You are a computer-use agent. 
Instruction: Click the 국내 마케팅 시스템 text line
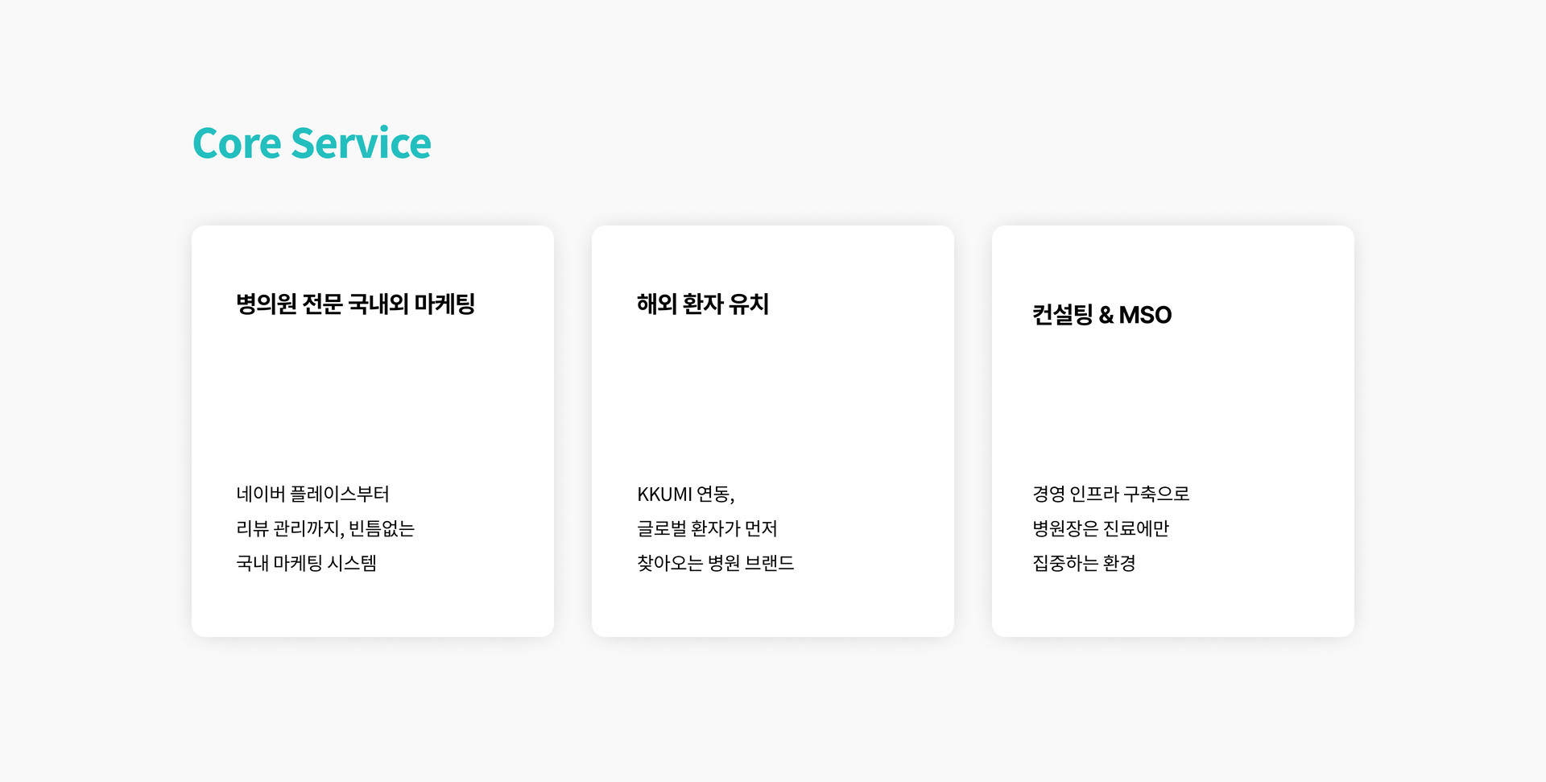[x=306, y=563]
